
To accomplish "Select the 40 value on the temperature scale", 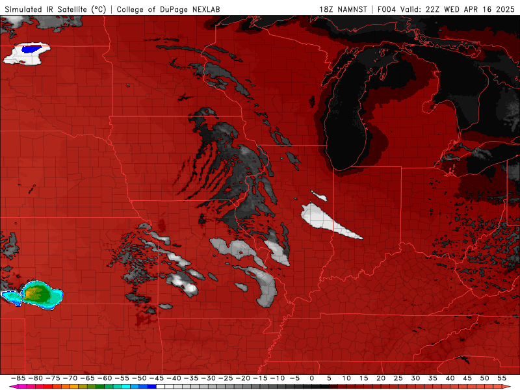I will [x=450, y=378].
